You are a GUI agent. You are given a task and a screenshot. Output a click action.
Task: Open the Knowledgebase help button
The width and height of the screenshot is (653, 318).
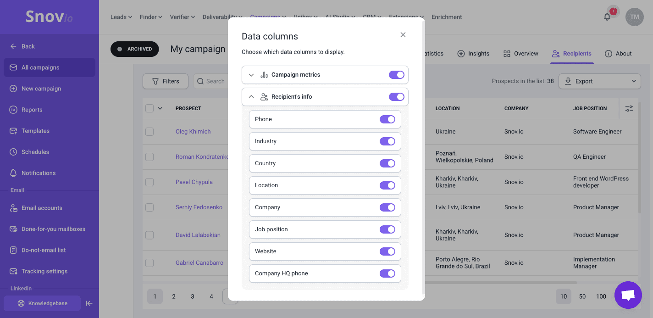[x=42, y=303]
